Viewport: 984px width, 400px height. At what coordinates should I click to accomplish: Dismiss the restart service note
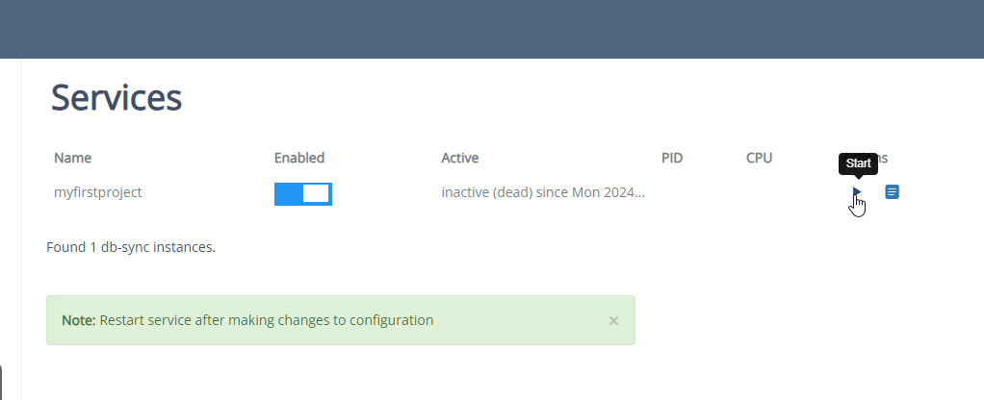[613, 320]
